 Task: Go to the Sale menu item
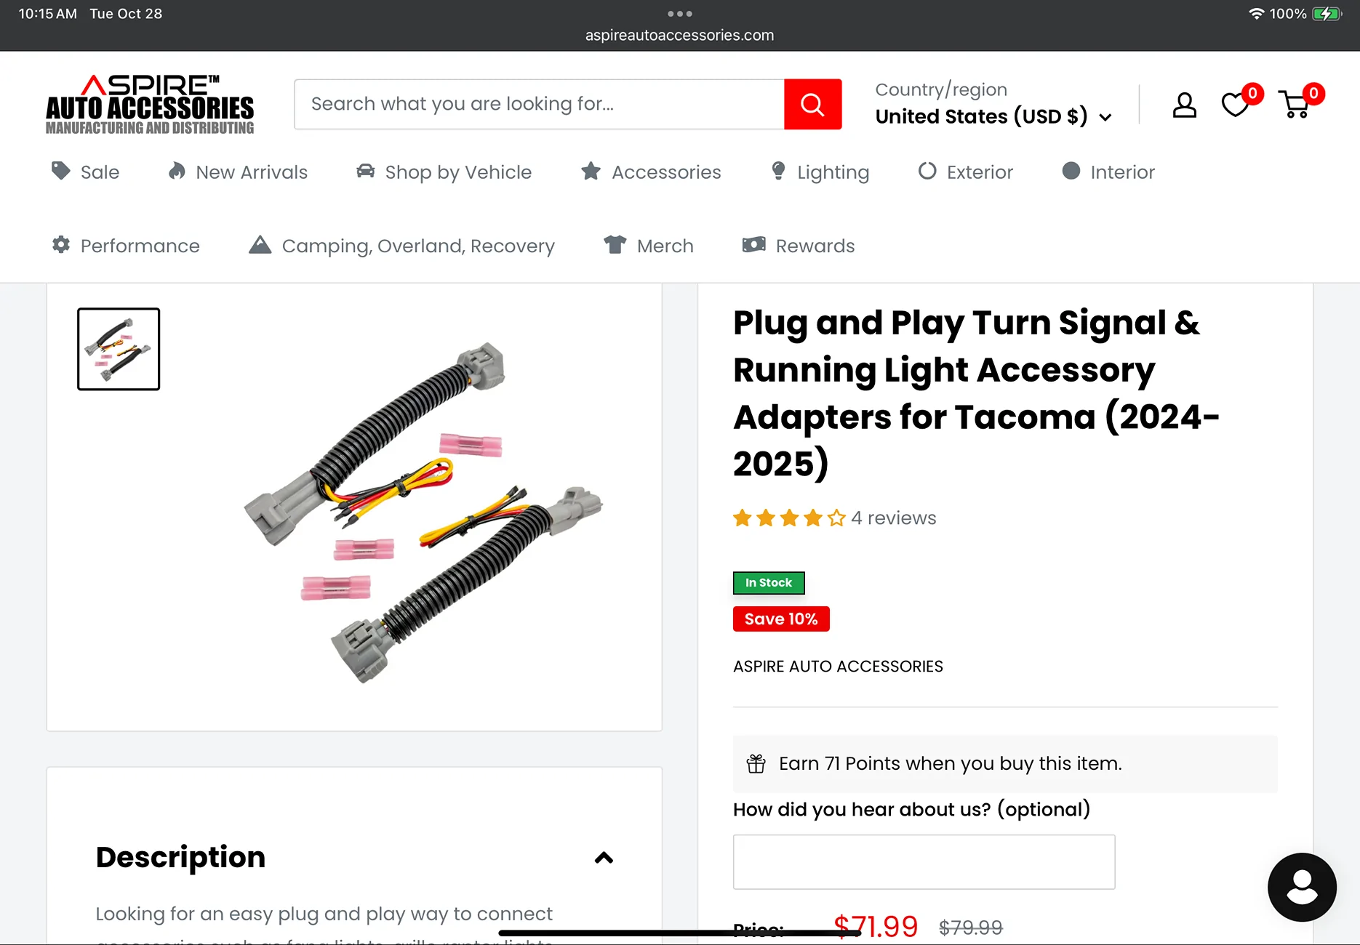coord(86,172)
